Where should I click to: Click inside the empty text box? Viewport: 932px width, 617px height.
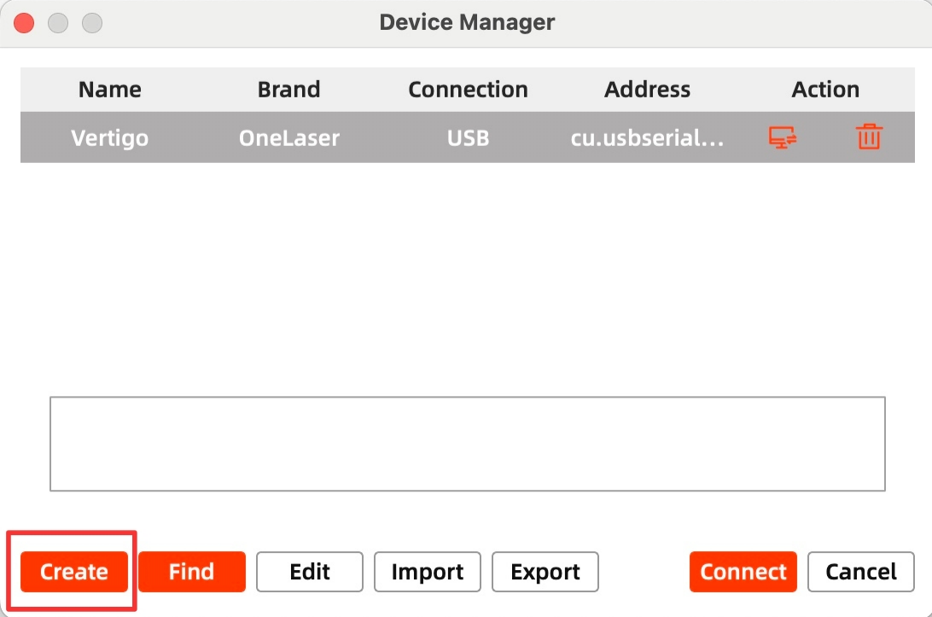tap(467, 444)
